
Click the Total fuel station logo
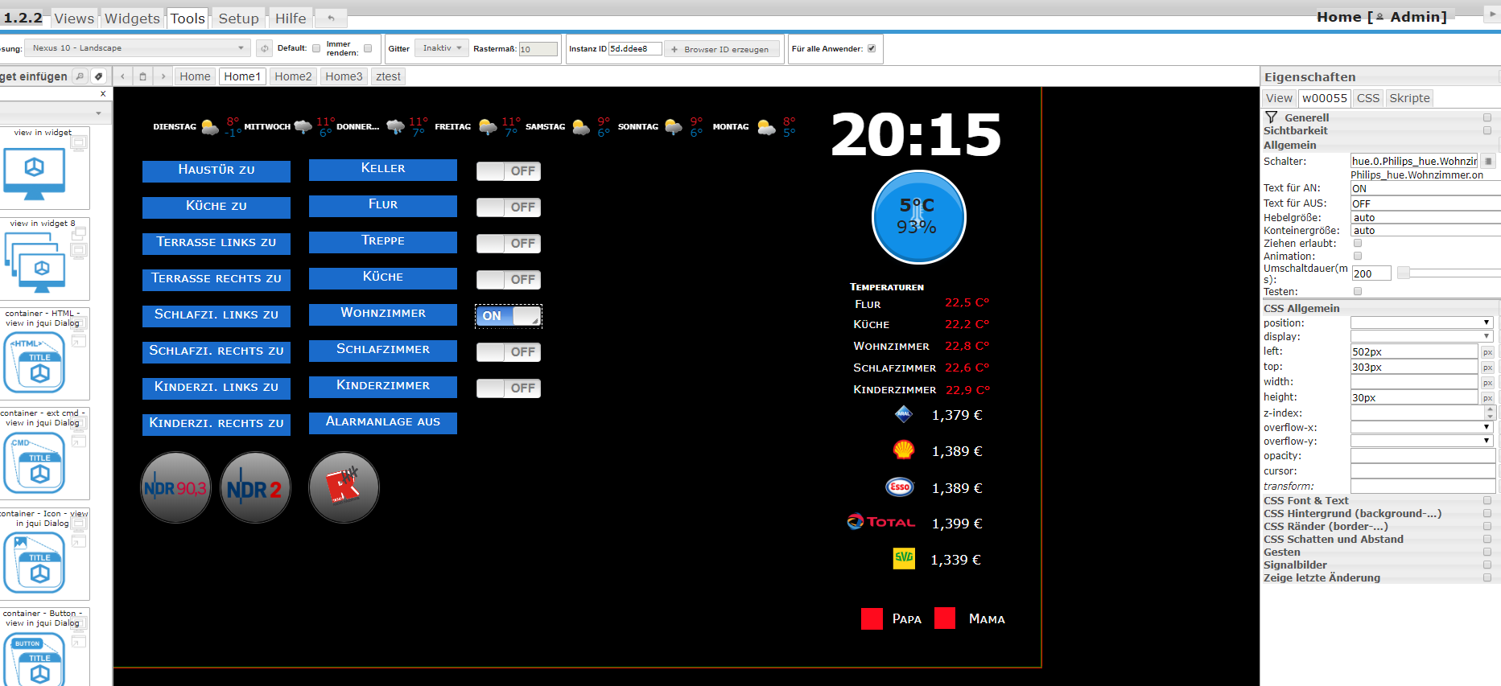(881, 522)
